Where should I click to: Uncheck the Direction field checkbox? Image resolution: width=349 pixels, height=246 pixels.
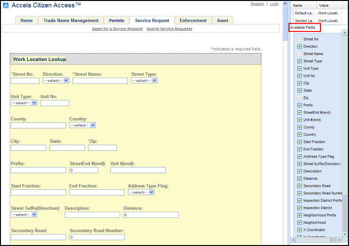point(299,47)
